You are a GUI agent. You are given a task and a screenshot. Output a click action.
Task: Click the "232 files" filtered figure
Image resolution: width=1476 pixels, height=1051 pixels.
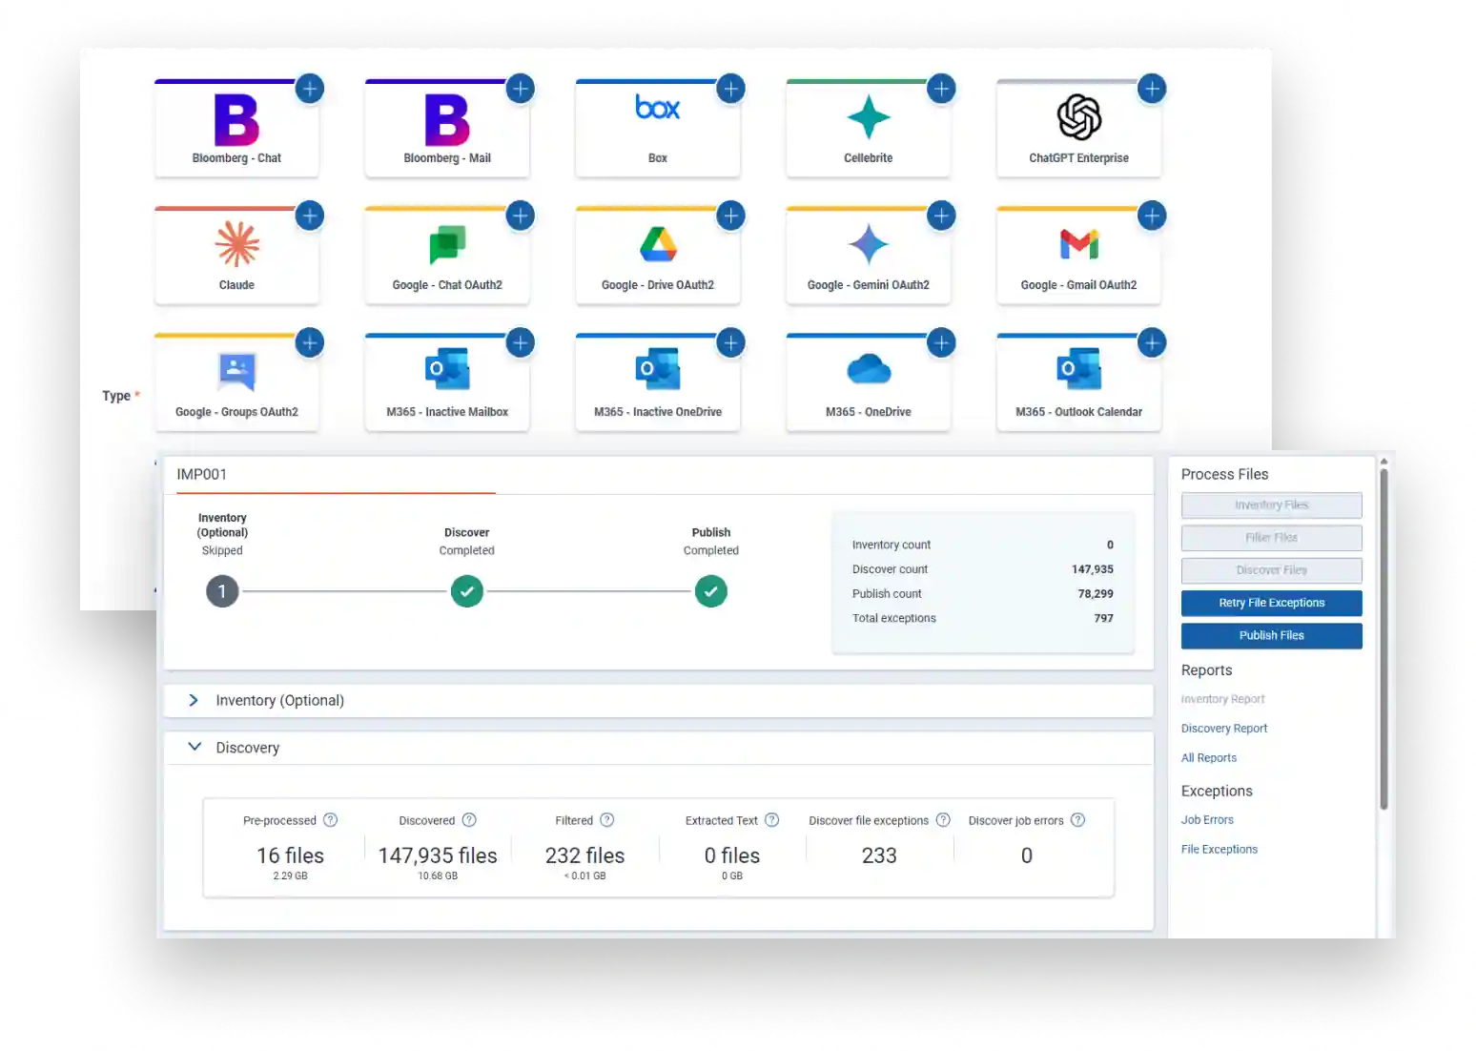click(x=585, y=855)
